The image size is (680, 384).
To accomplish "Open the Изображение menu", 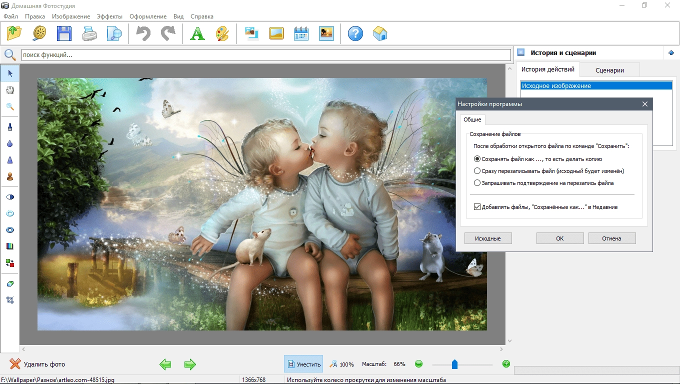I will 71,16.
